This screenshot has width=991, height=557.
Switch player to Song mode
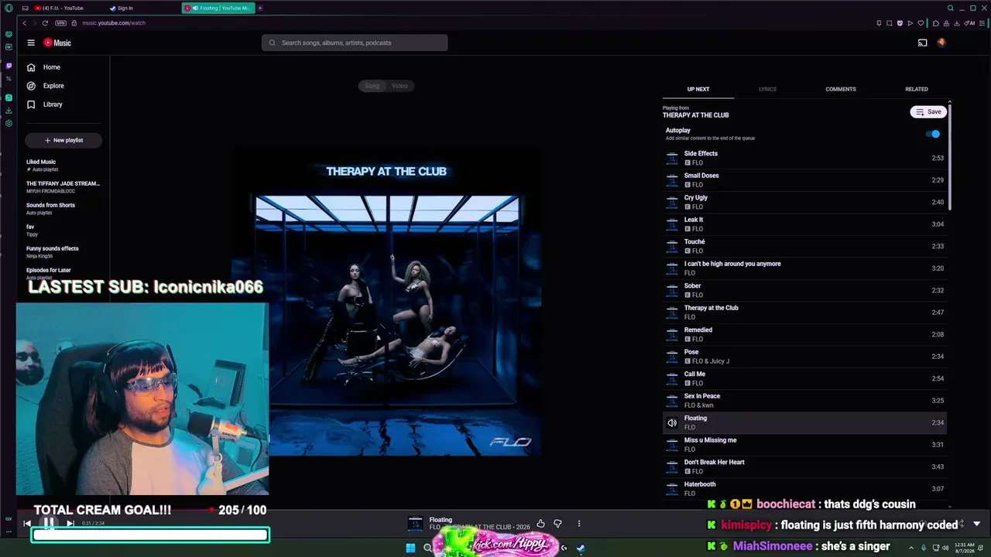[372, 86]
